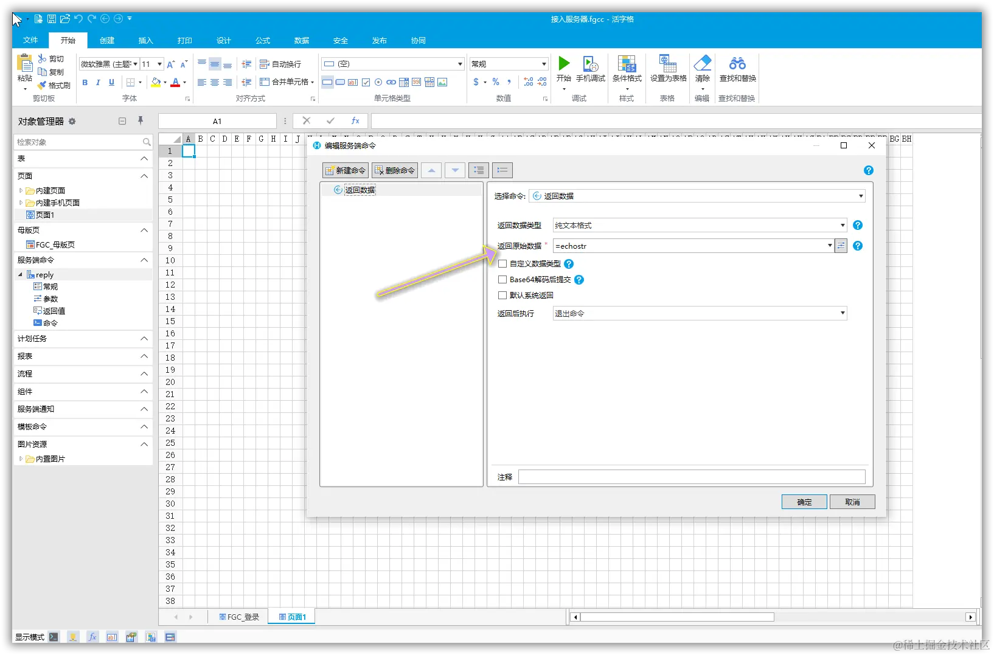The image size is (994, 655).
Task: Click the 合并单元格 merge cells button
Action: tap(287, 81)
